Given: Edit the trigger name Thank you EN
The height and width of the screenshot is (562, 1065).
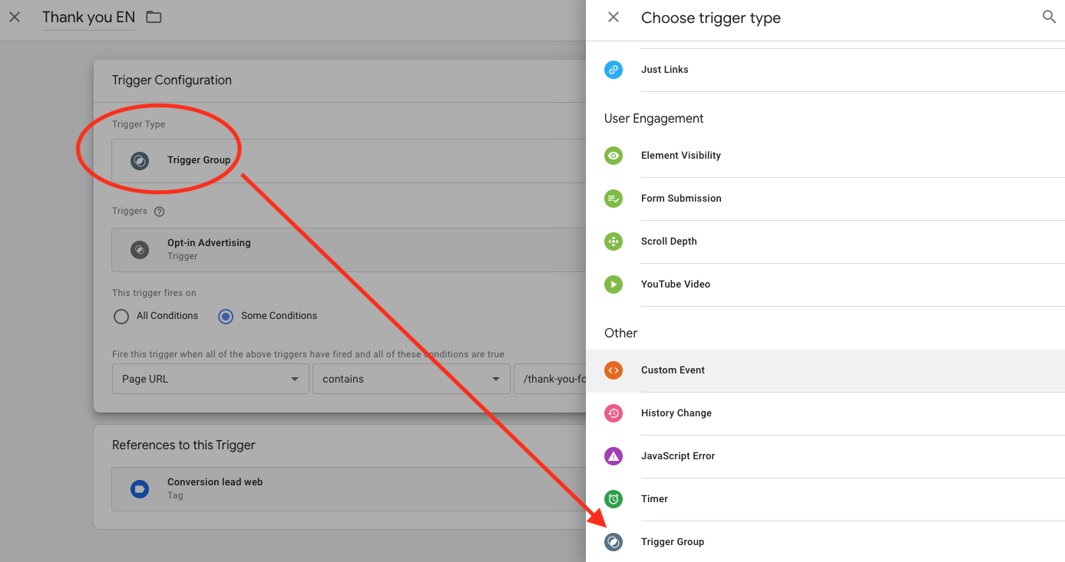Looking at the screenshot, I should click(x=88, y=17).
